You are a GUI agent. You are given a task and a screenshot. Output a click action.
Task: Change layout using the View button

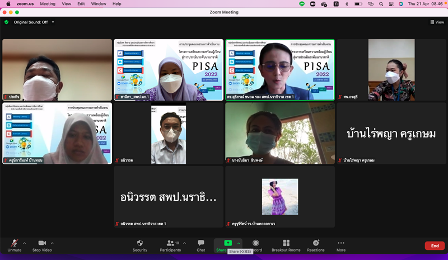coord(437,22)
